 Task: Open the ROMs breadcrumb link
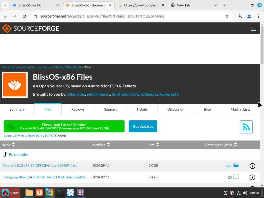click(60, 67)
